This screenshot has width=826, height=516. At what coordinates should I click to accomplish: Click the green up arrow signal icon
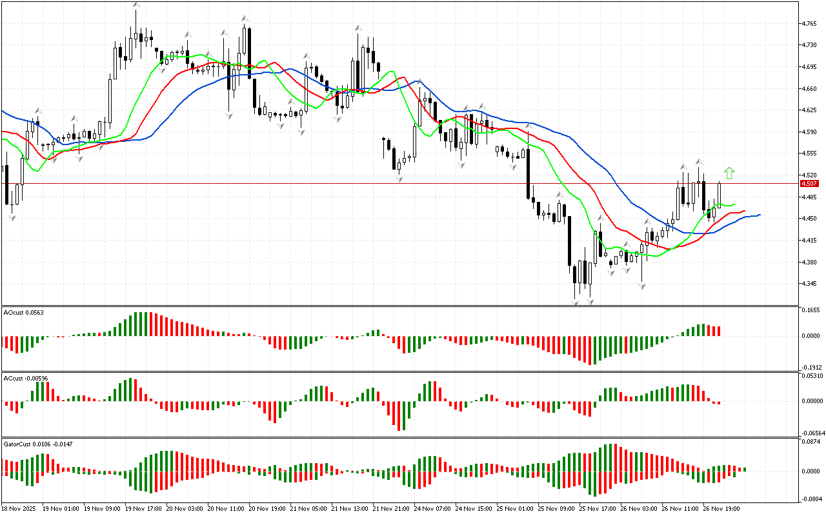pos(729,173)
